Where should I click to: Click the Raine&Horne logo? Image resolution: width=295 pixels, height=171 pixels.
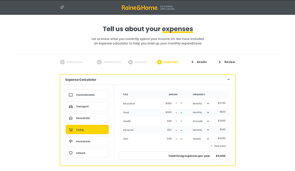pyautogui.click(x=140, y=8)
